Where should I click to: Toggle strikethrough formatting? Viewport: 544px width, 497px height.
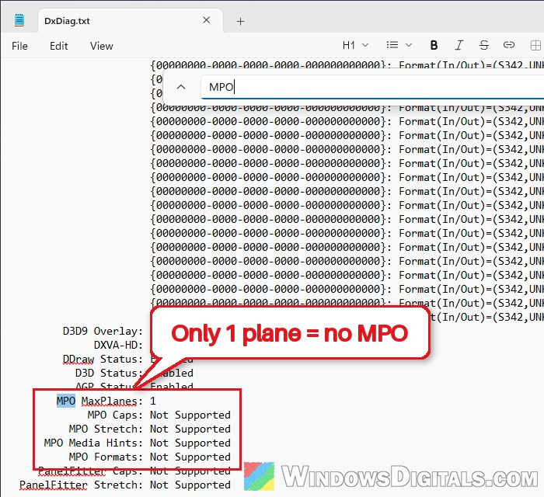tap(484, 45)
